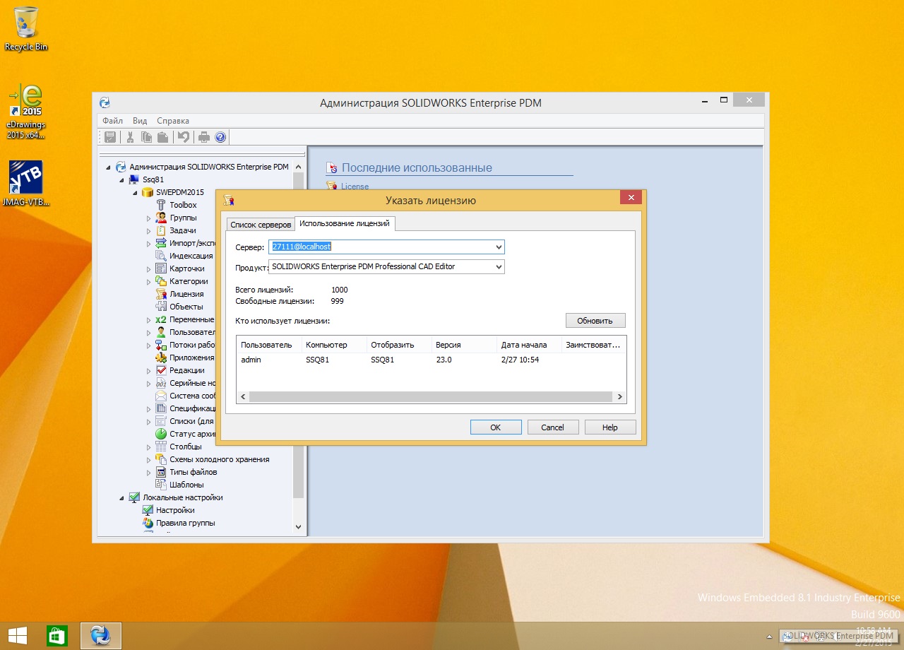Click the Объекты puzzle icon in the tree
The height and width of the screenshot is (650, 904).
[161, 307]
